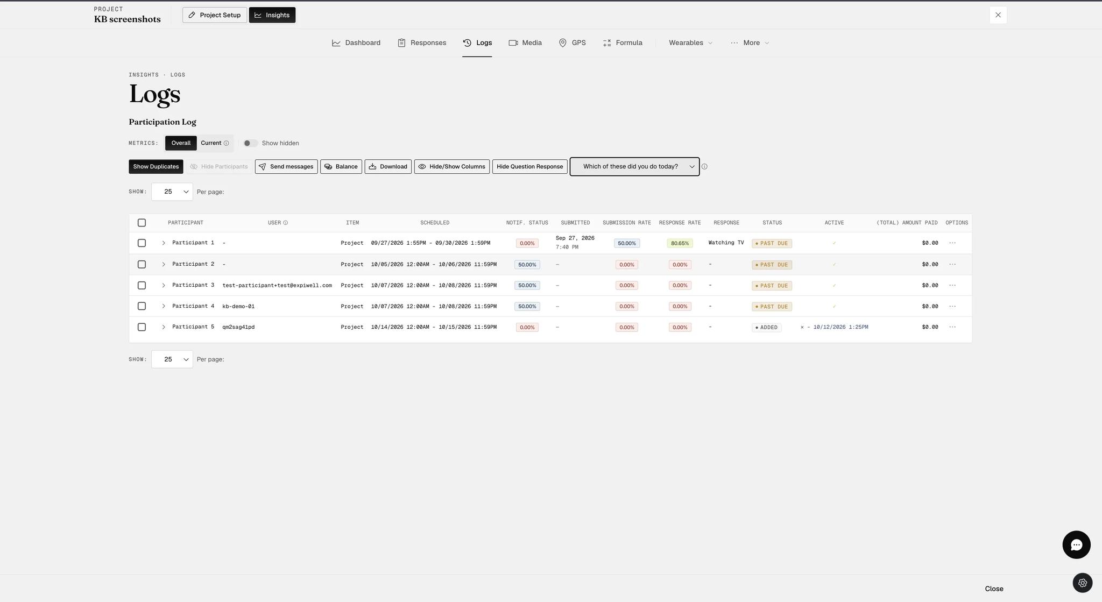Switch to the Formula tab

point(623,43)
